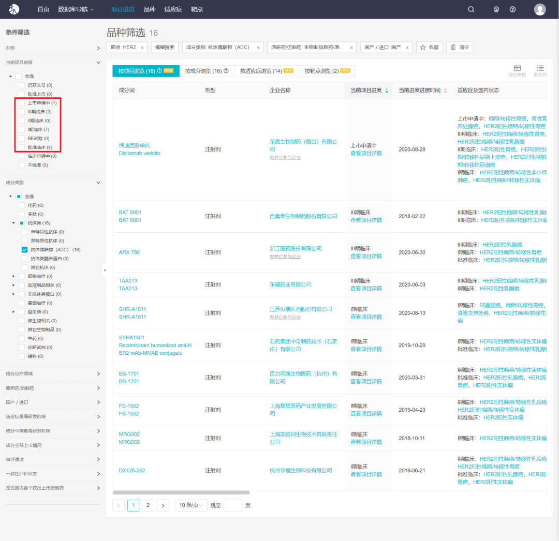Remove the 国产/进口 filter tag
The image size is (559, 541).
tap(407, 48)
